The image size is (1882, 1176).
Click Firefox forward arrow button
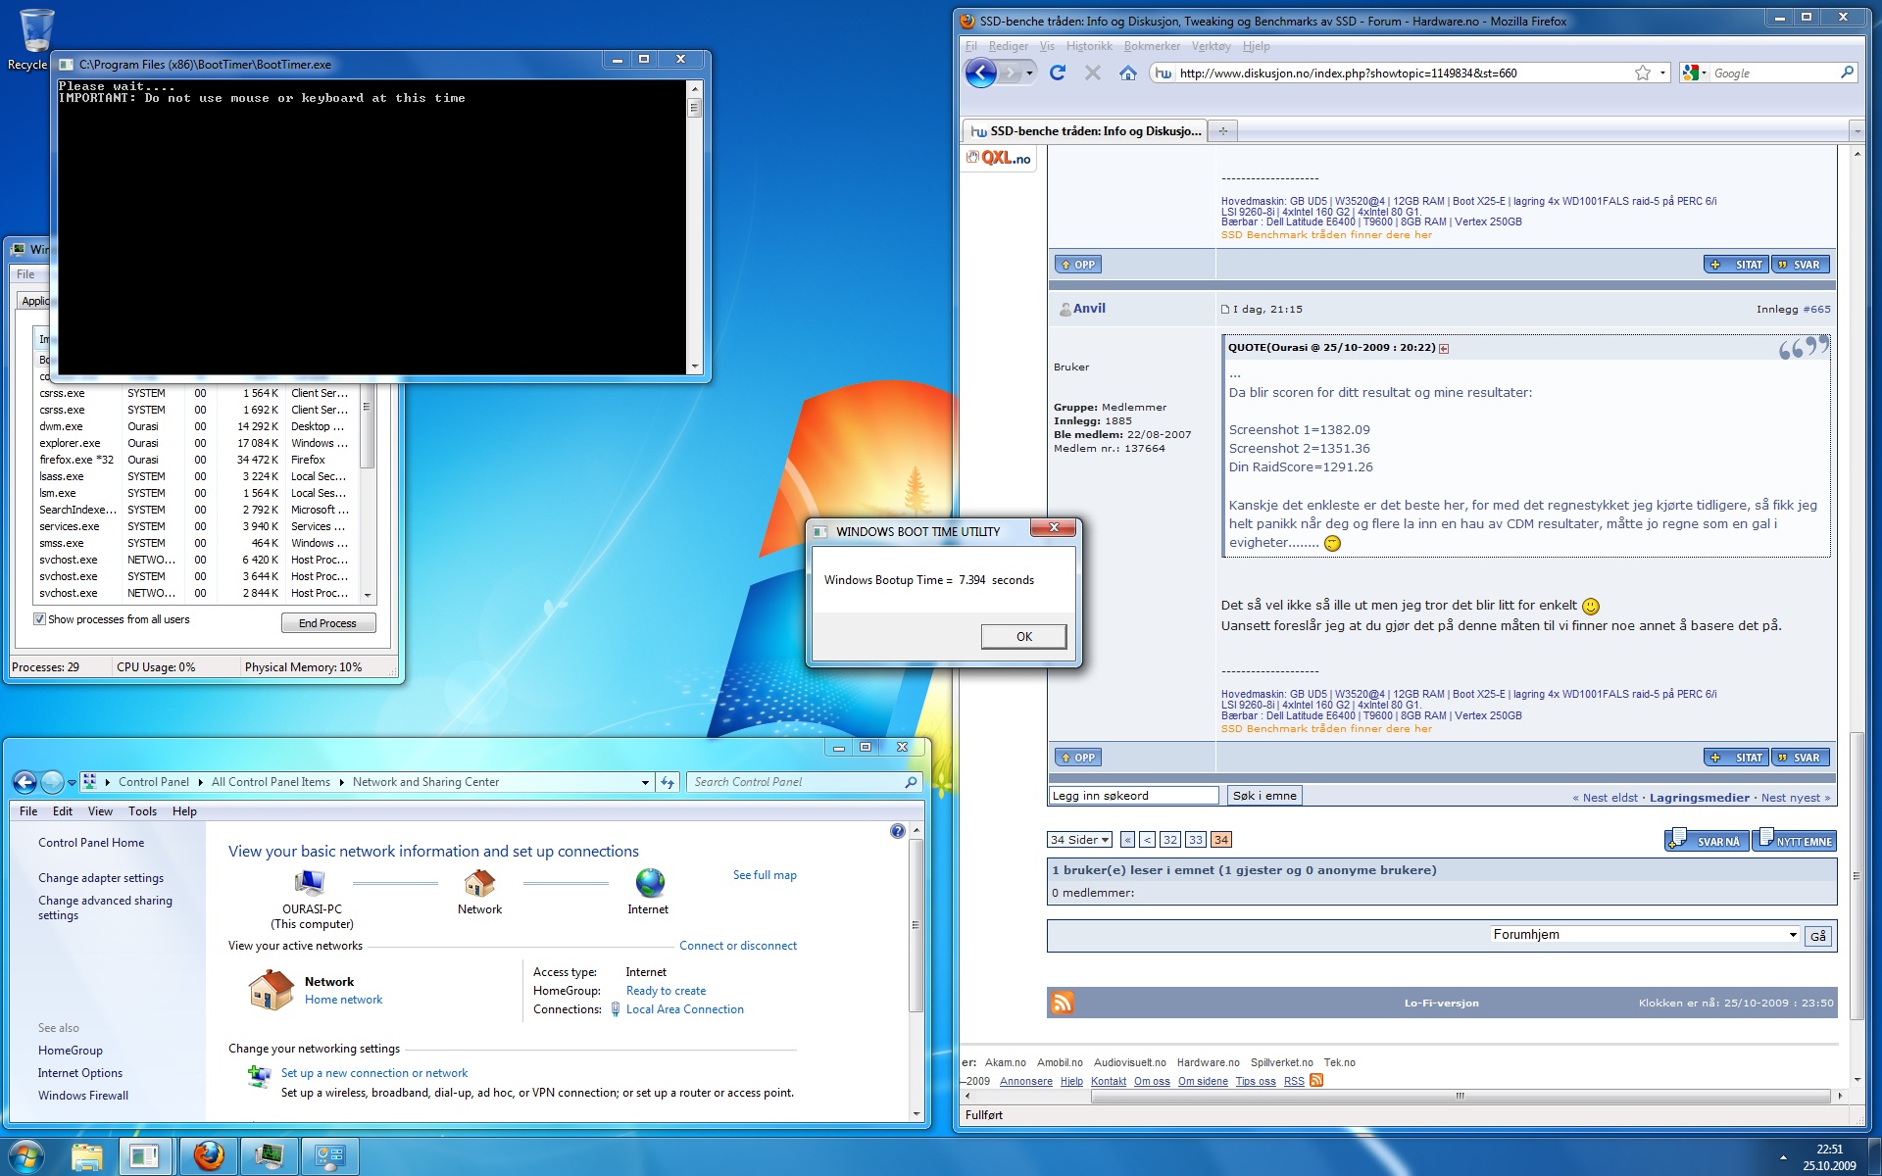pyautogui.click(x=1010, y=73)
